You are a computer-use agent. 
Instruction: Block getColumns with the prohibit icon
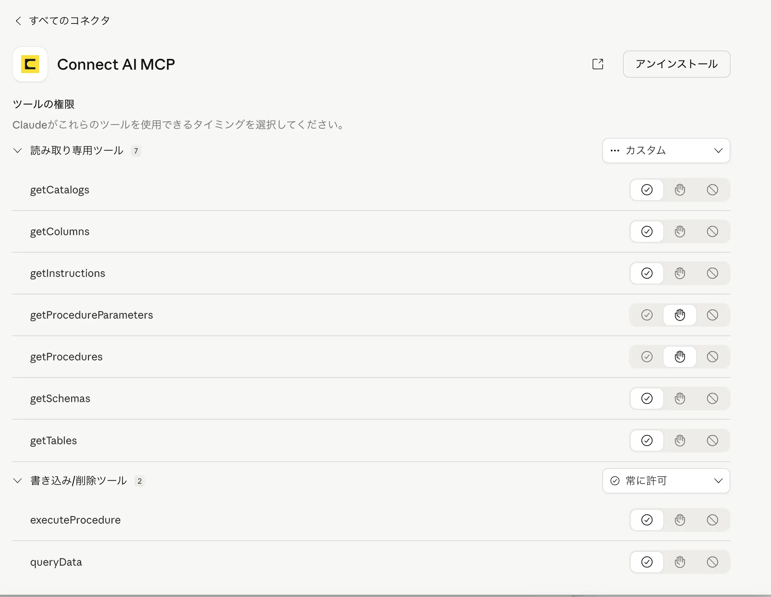712,231
